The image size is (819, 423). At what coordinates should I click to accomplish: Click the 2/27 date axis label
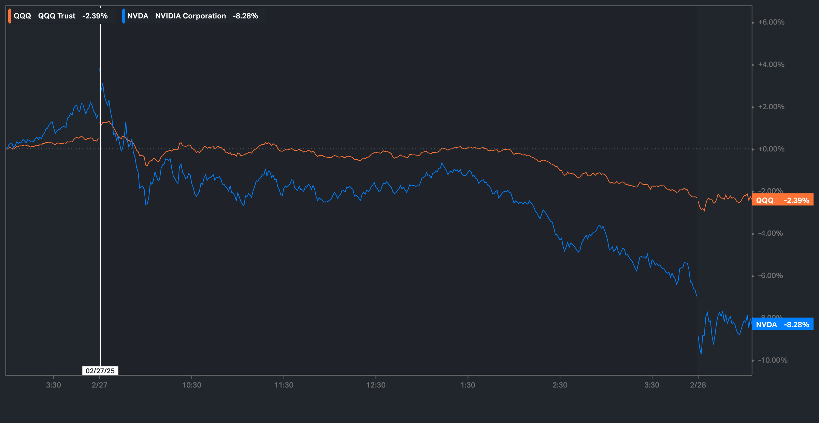click(x=100, y=385)
